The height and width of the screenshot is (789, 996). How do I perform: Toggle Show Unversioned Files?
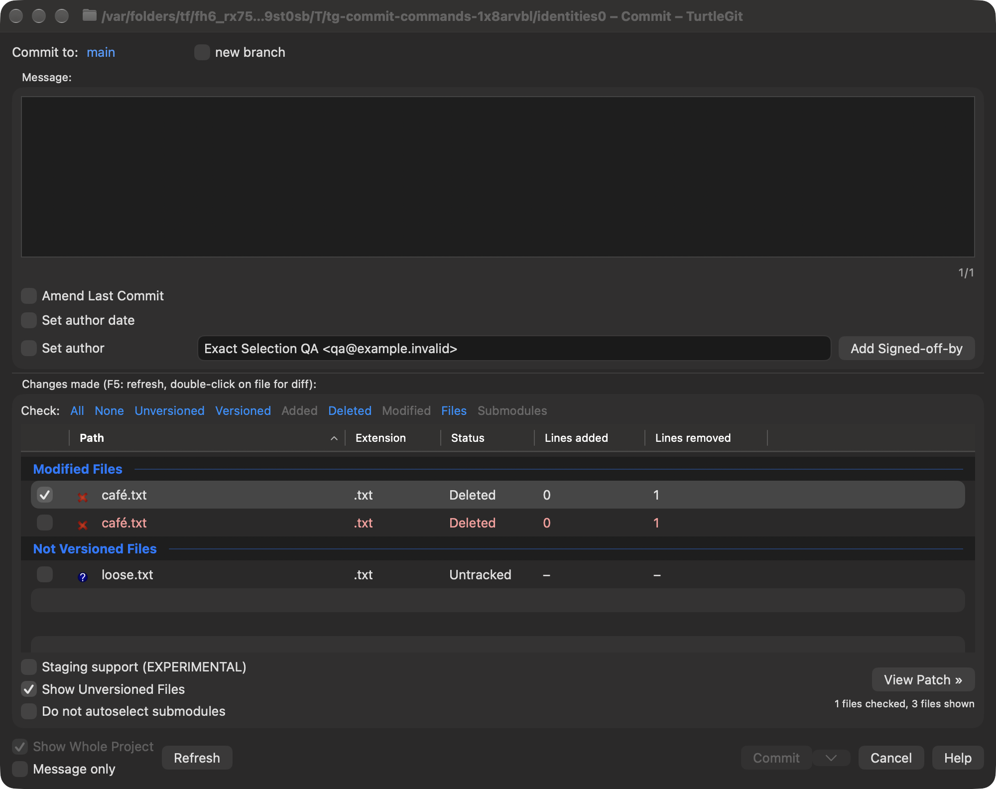(x=29, y=689)
